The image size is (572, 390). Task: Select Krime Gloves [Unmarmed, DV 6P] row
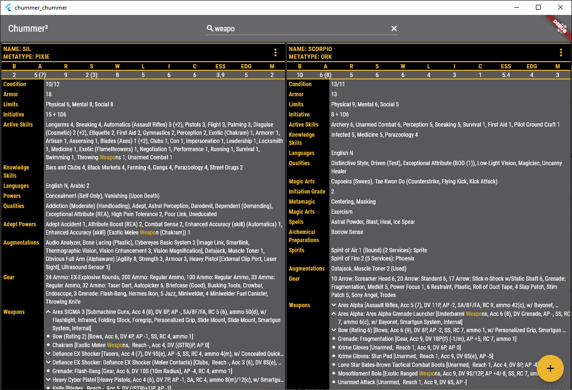399,348
